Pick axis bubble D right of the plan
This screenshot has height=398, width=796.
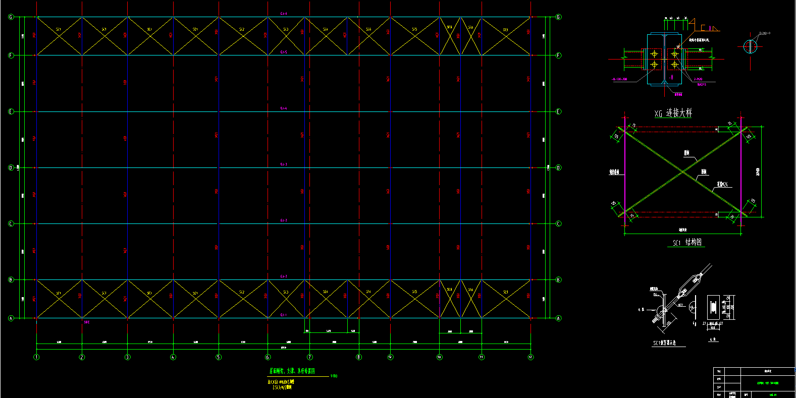[558, 167]
